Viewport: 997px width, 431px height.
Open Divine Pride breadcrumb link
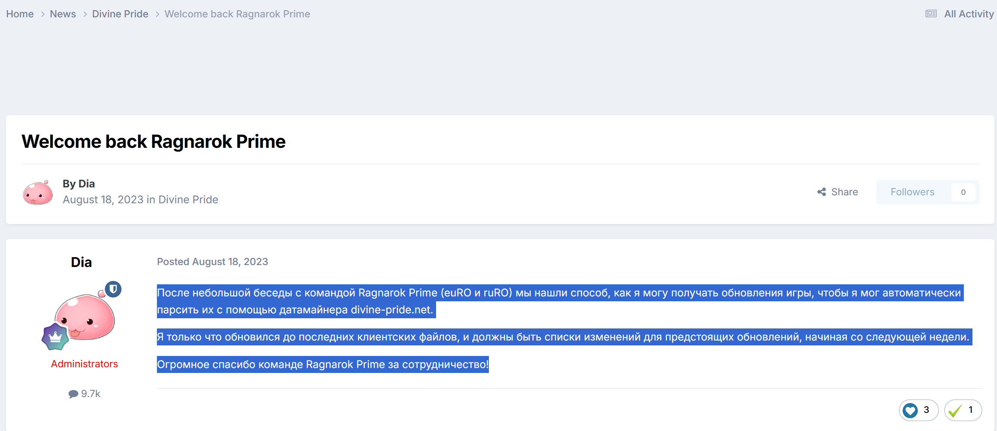pos(120,14)
